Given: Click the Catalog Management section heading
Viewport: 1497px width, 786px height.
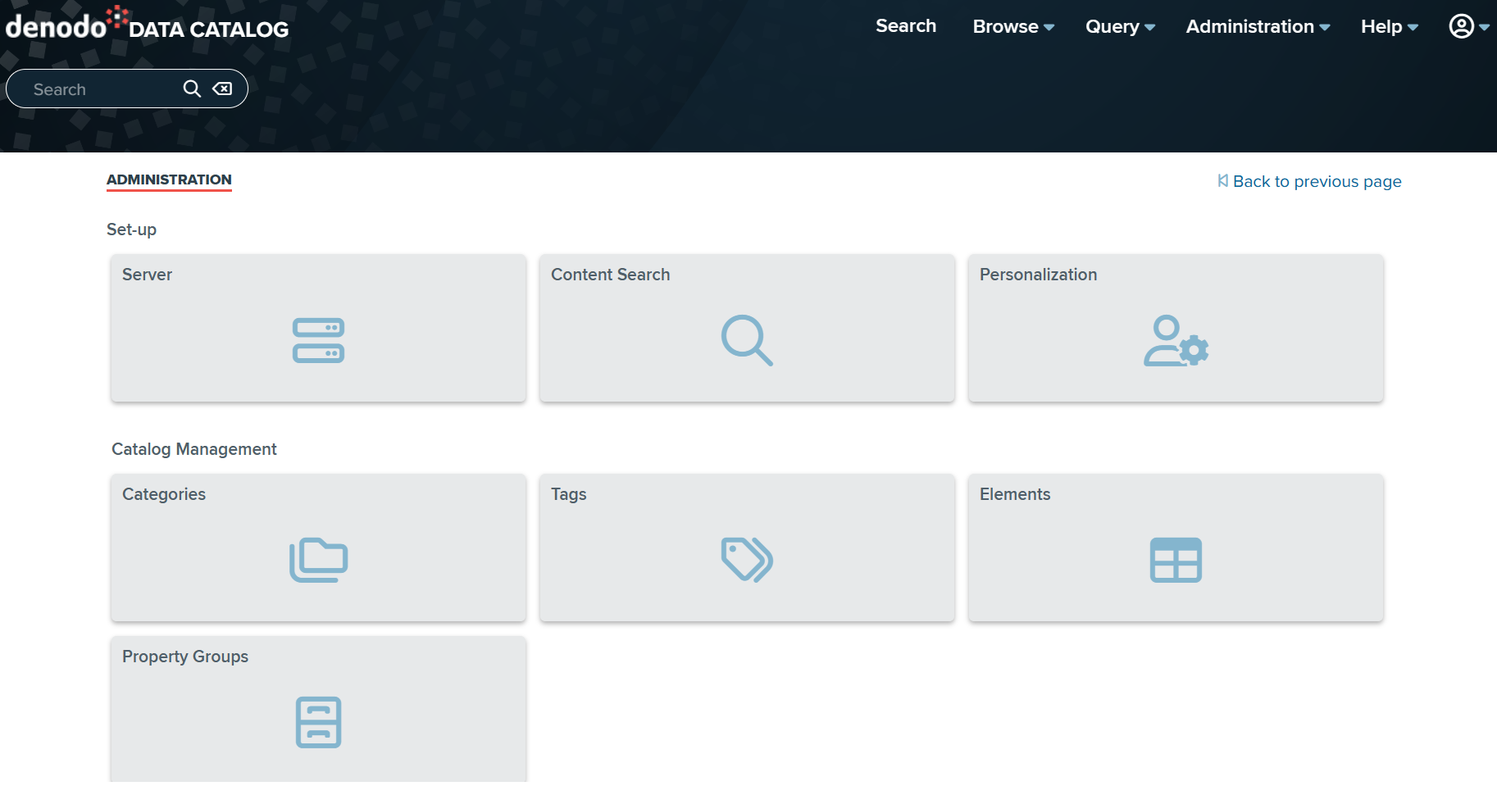Looking at the screenshot, I should coord(194,449).
